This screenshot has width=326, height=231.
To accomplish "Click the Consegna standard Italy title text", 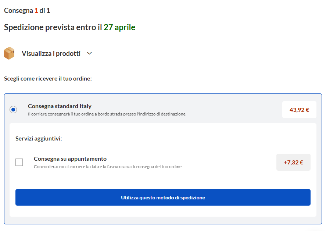I will click(60, 106).
